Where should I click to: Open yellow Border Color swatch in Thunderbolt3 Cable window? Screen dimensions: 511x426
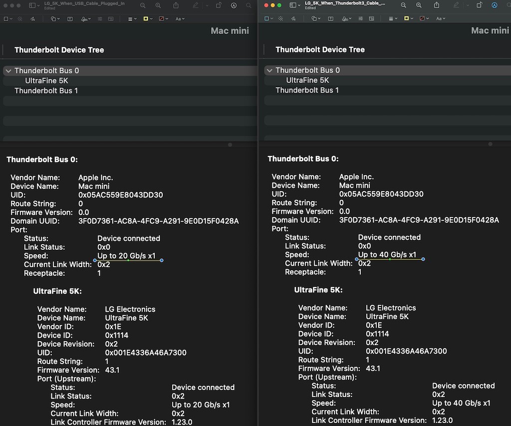[x=408, y=18]
